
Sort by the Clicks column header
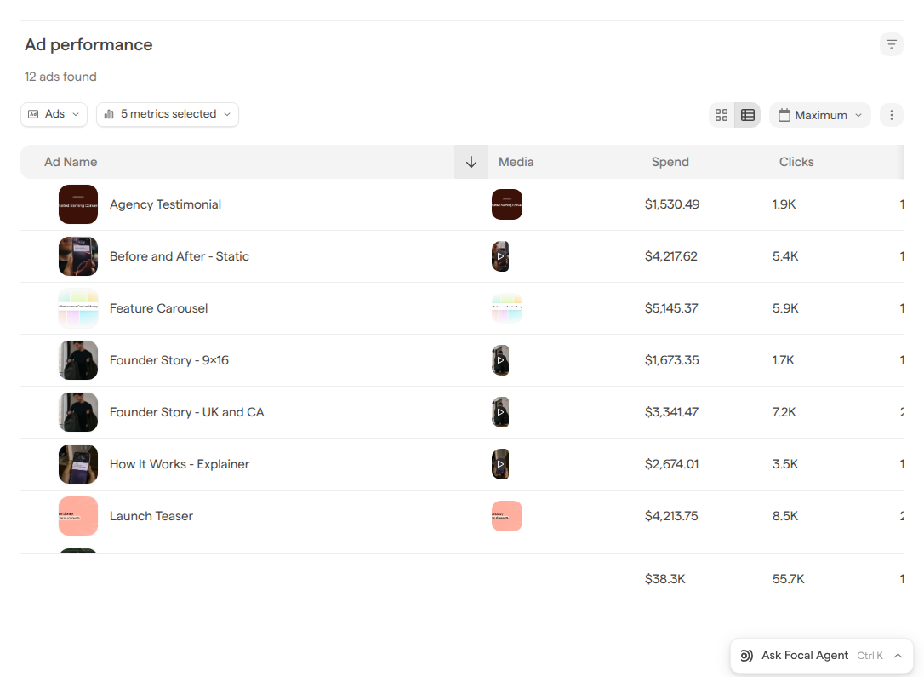pos(796,162)
